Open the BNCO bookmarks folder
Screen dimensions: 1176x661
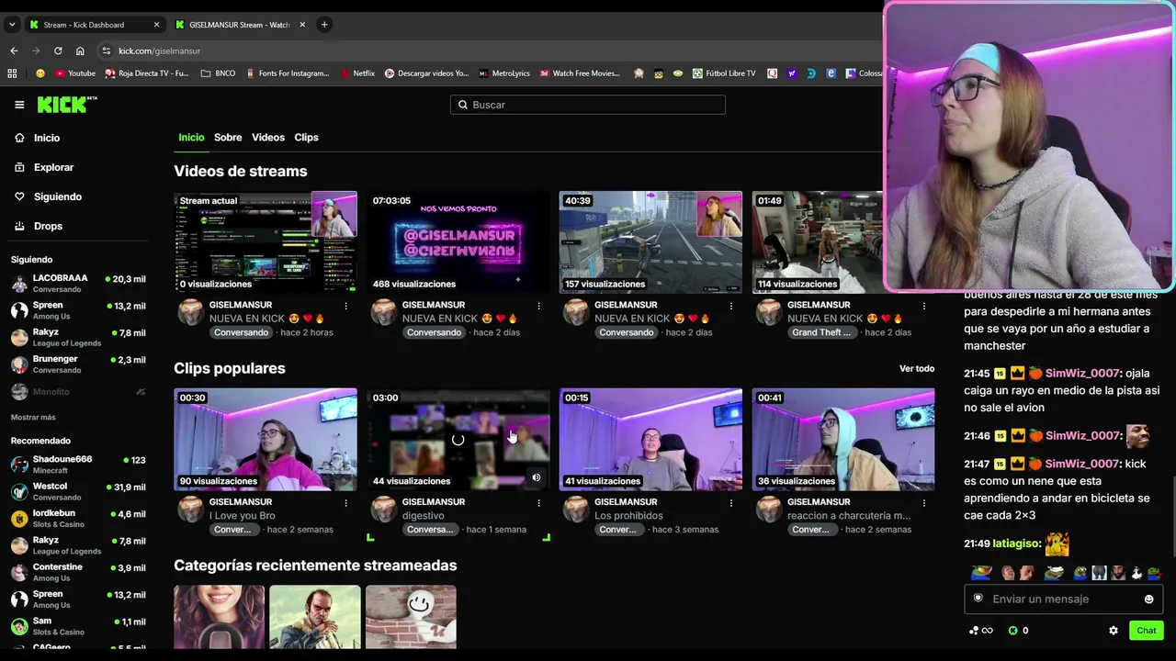218,73
